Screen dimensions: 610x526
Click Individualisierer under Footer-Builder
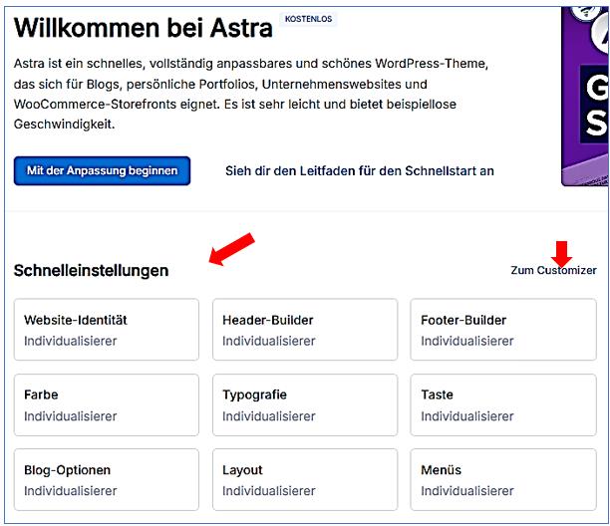[x=467, y=341]
